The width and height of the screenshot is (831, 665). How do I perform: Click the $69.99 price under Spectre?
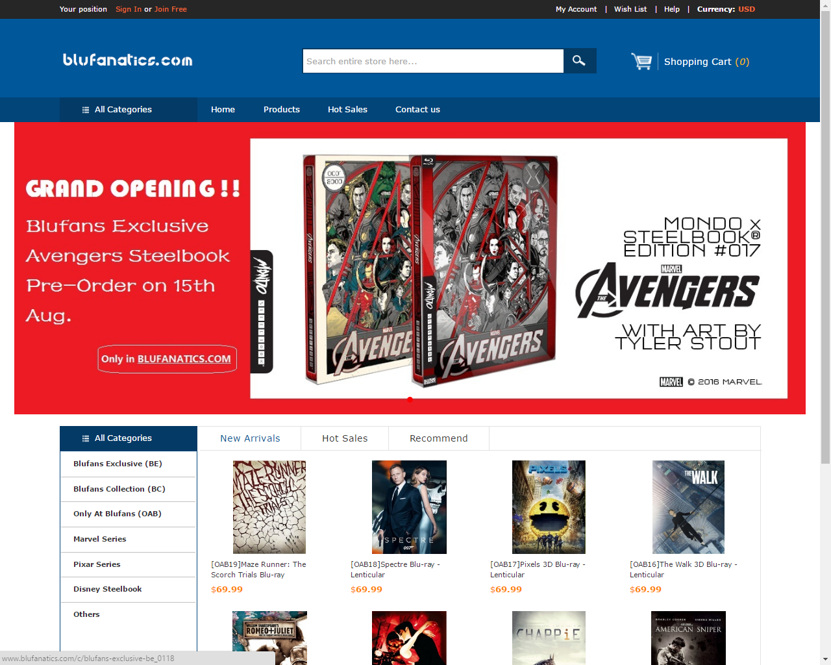pos(366,590)
